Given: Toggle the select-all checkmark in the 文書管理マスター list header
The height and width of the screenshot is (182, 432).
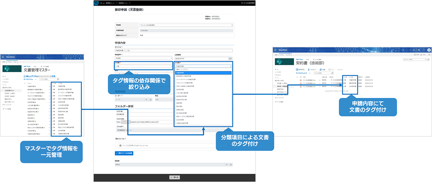Looking at the screenshot, I should (25, 83).
